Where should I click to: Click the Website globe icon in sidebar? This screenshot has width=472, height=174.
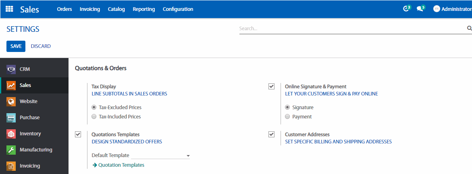(11, 101)
